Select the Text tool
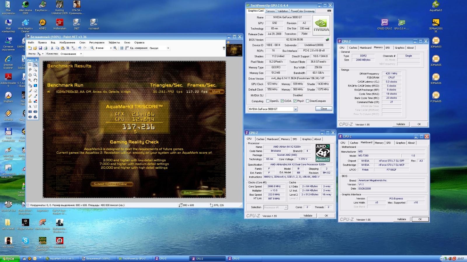Viewport: 467px width, 262px height. click(30, 106)
